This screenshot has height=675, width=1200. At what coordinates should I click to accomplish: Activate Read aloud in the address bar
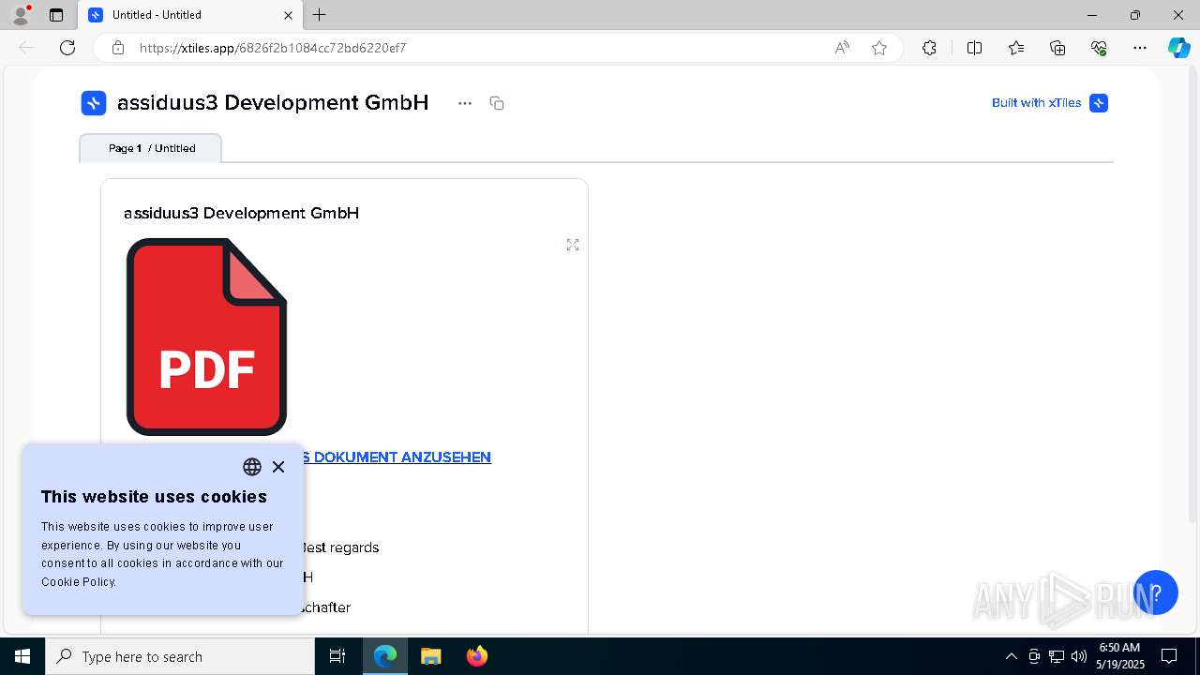[x=842, y=48]
